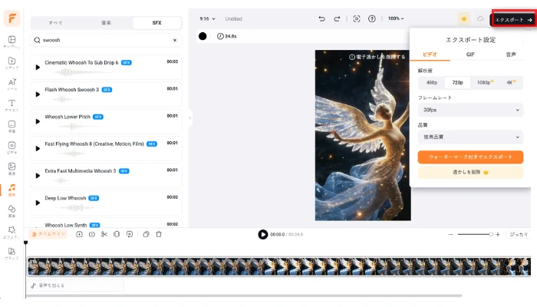The image size is (537, 307).
Task: Click the trash delete icon in timeline
Action: (x=159, y=234)
